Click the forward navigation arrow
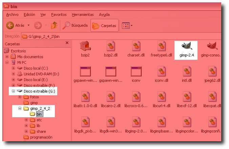The height and width of the screenshot is (149, 229). [38, 25]
